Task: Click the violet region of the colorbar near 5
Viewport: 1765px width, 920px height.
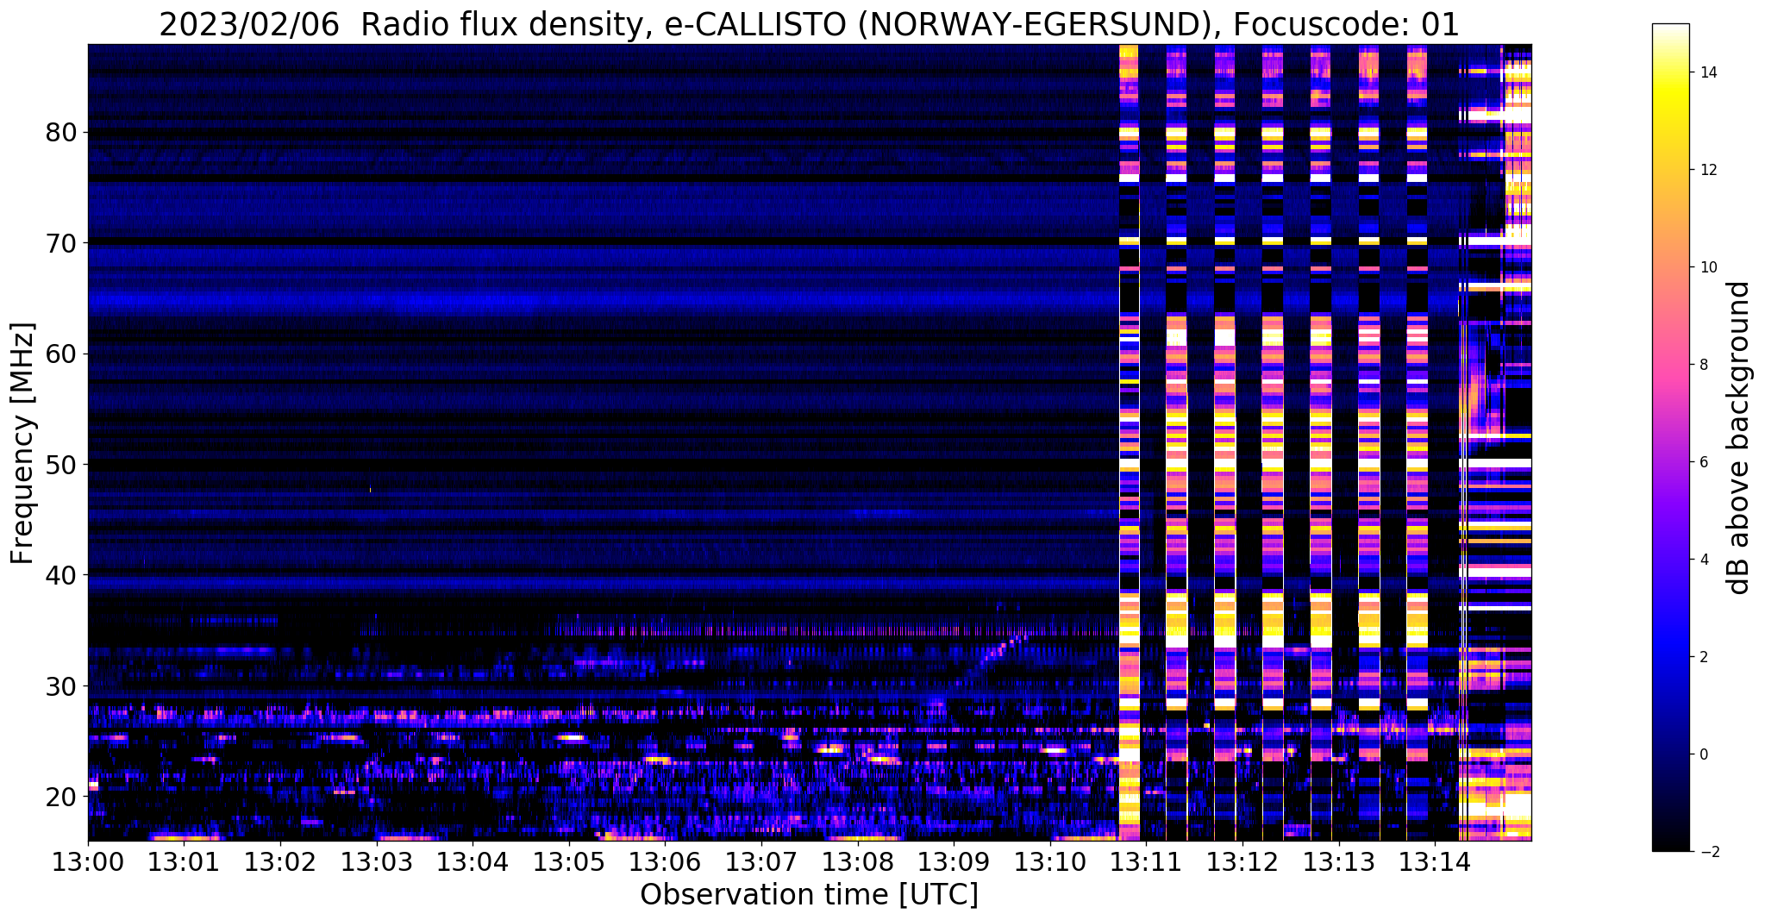Action: tap(1670, 510)
